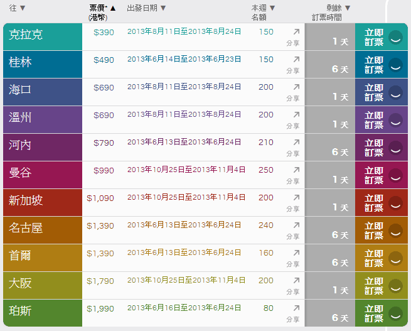Screen dimensions: 411x331
Task: Sort by destination using 往 header arrow
Action: click(x=23, y=8)
